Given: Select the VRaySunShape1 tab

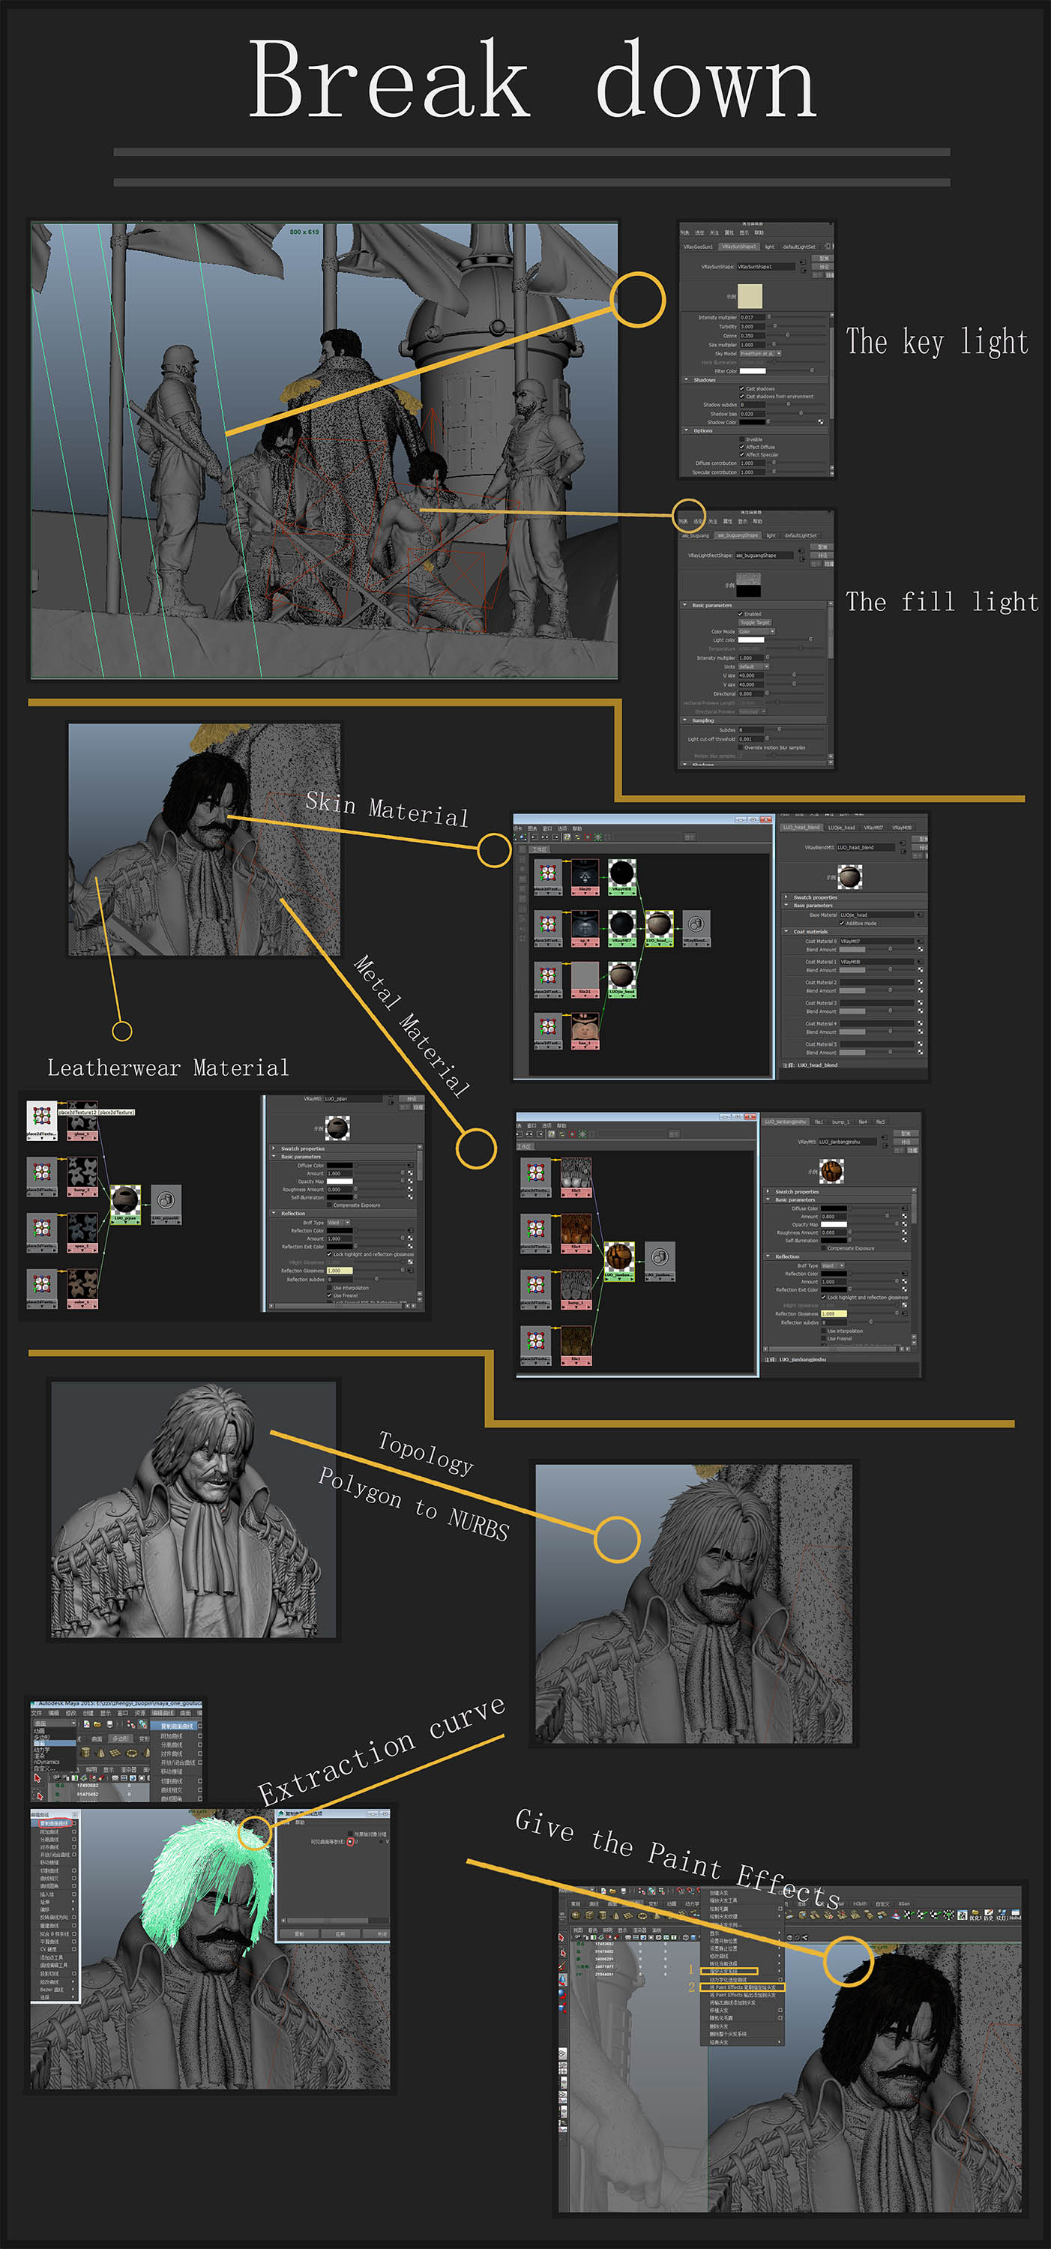Looking at the screenshot, I should click(x=738, y=247).
